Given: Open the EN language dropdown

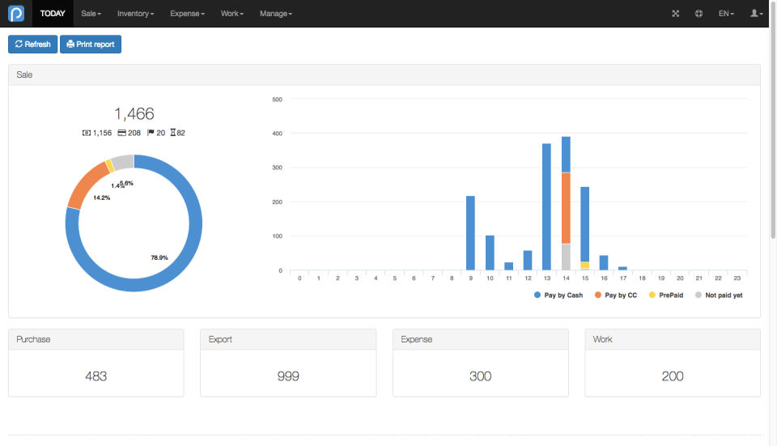Looking at the screenshot, I should 726,14.
